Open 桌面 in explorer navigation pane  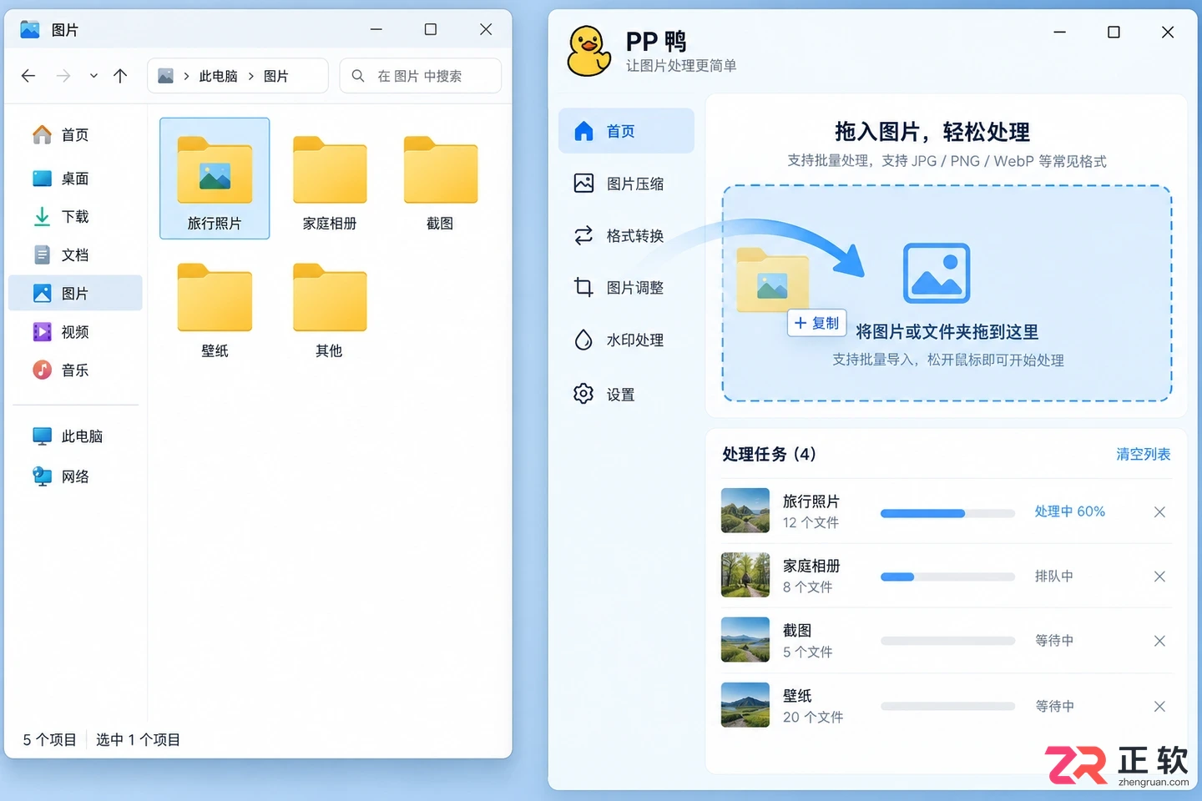point(75,179)
